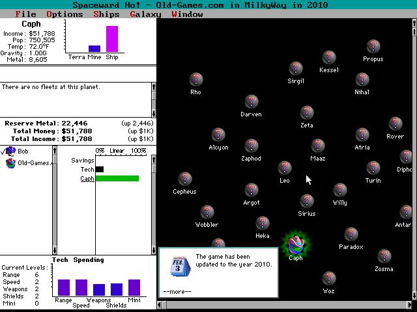The image size is (417, 312).
Task: Select the Turin planet icon
Action: [x=373, y=168]
